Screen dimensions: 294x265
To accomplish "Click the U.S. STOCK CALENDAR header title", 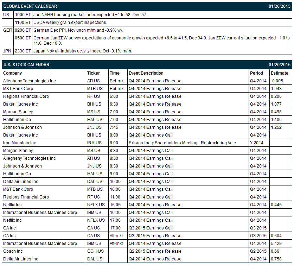I will (x=26, y=65).
